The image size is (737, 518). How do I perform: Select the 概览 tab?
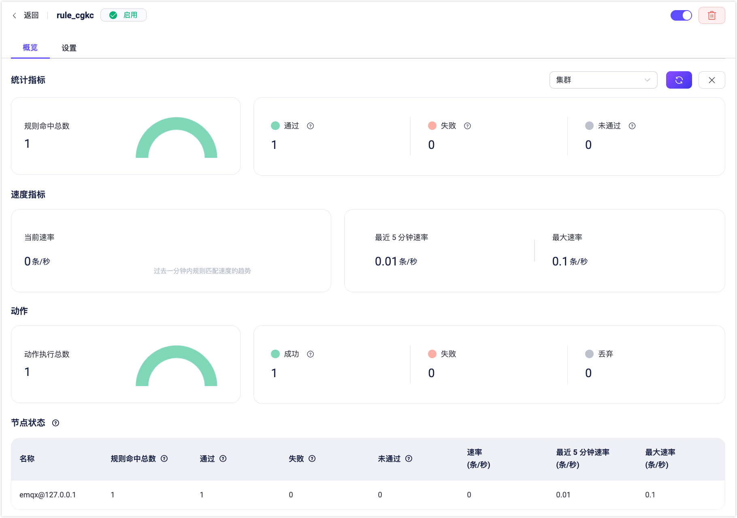click(x=30, y=48)
